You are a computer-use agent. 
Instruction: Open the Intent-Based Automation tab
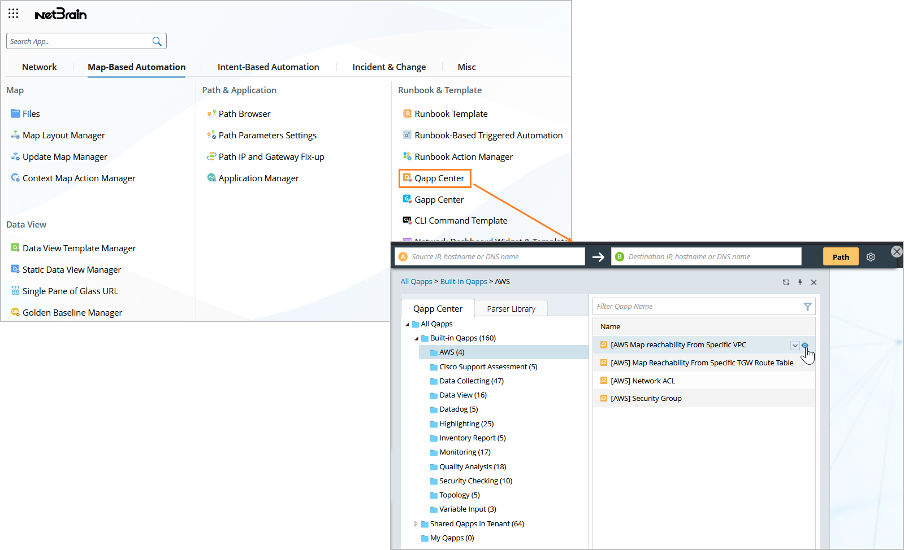[x=269, y=67]
